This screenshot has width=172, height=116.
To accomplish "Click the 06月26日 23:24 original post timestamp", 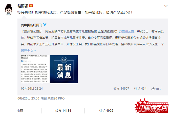I will coord(32,89).
